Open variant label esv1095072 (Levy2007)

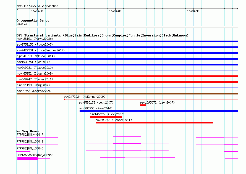point(157,102)
